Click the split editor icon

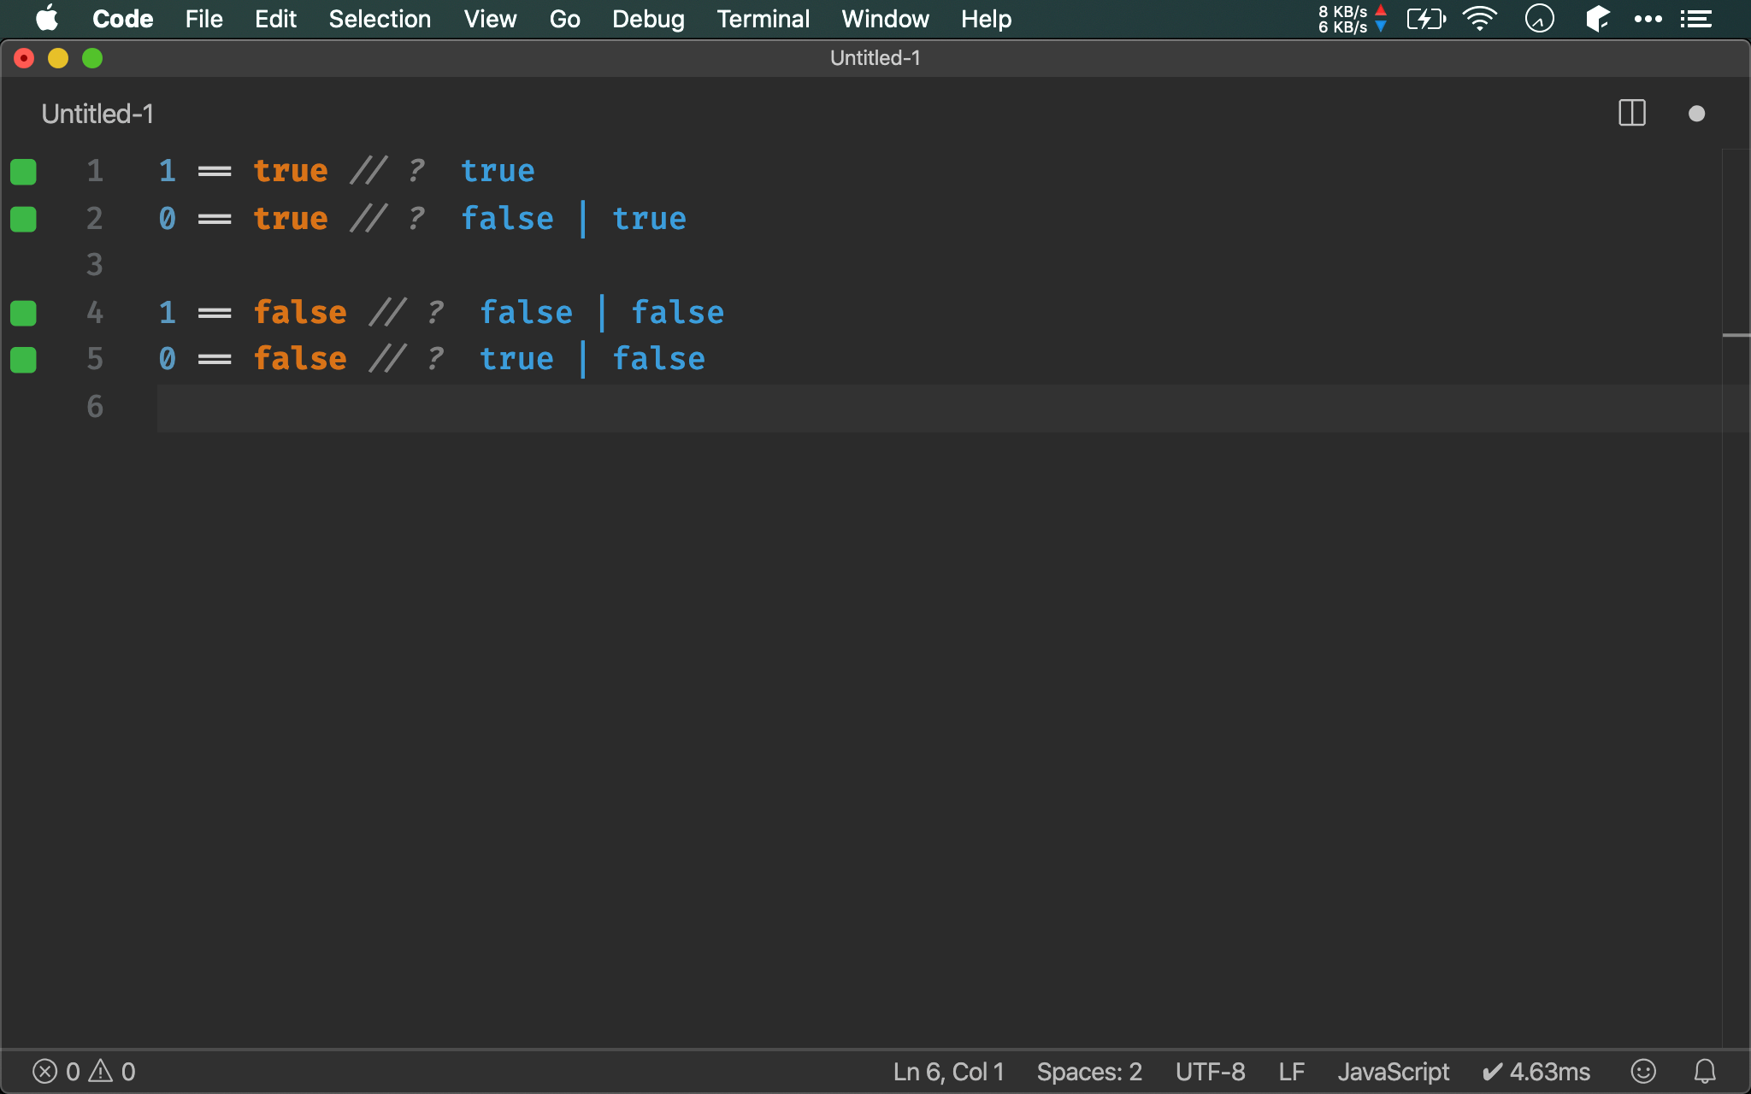point(1631,113)
